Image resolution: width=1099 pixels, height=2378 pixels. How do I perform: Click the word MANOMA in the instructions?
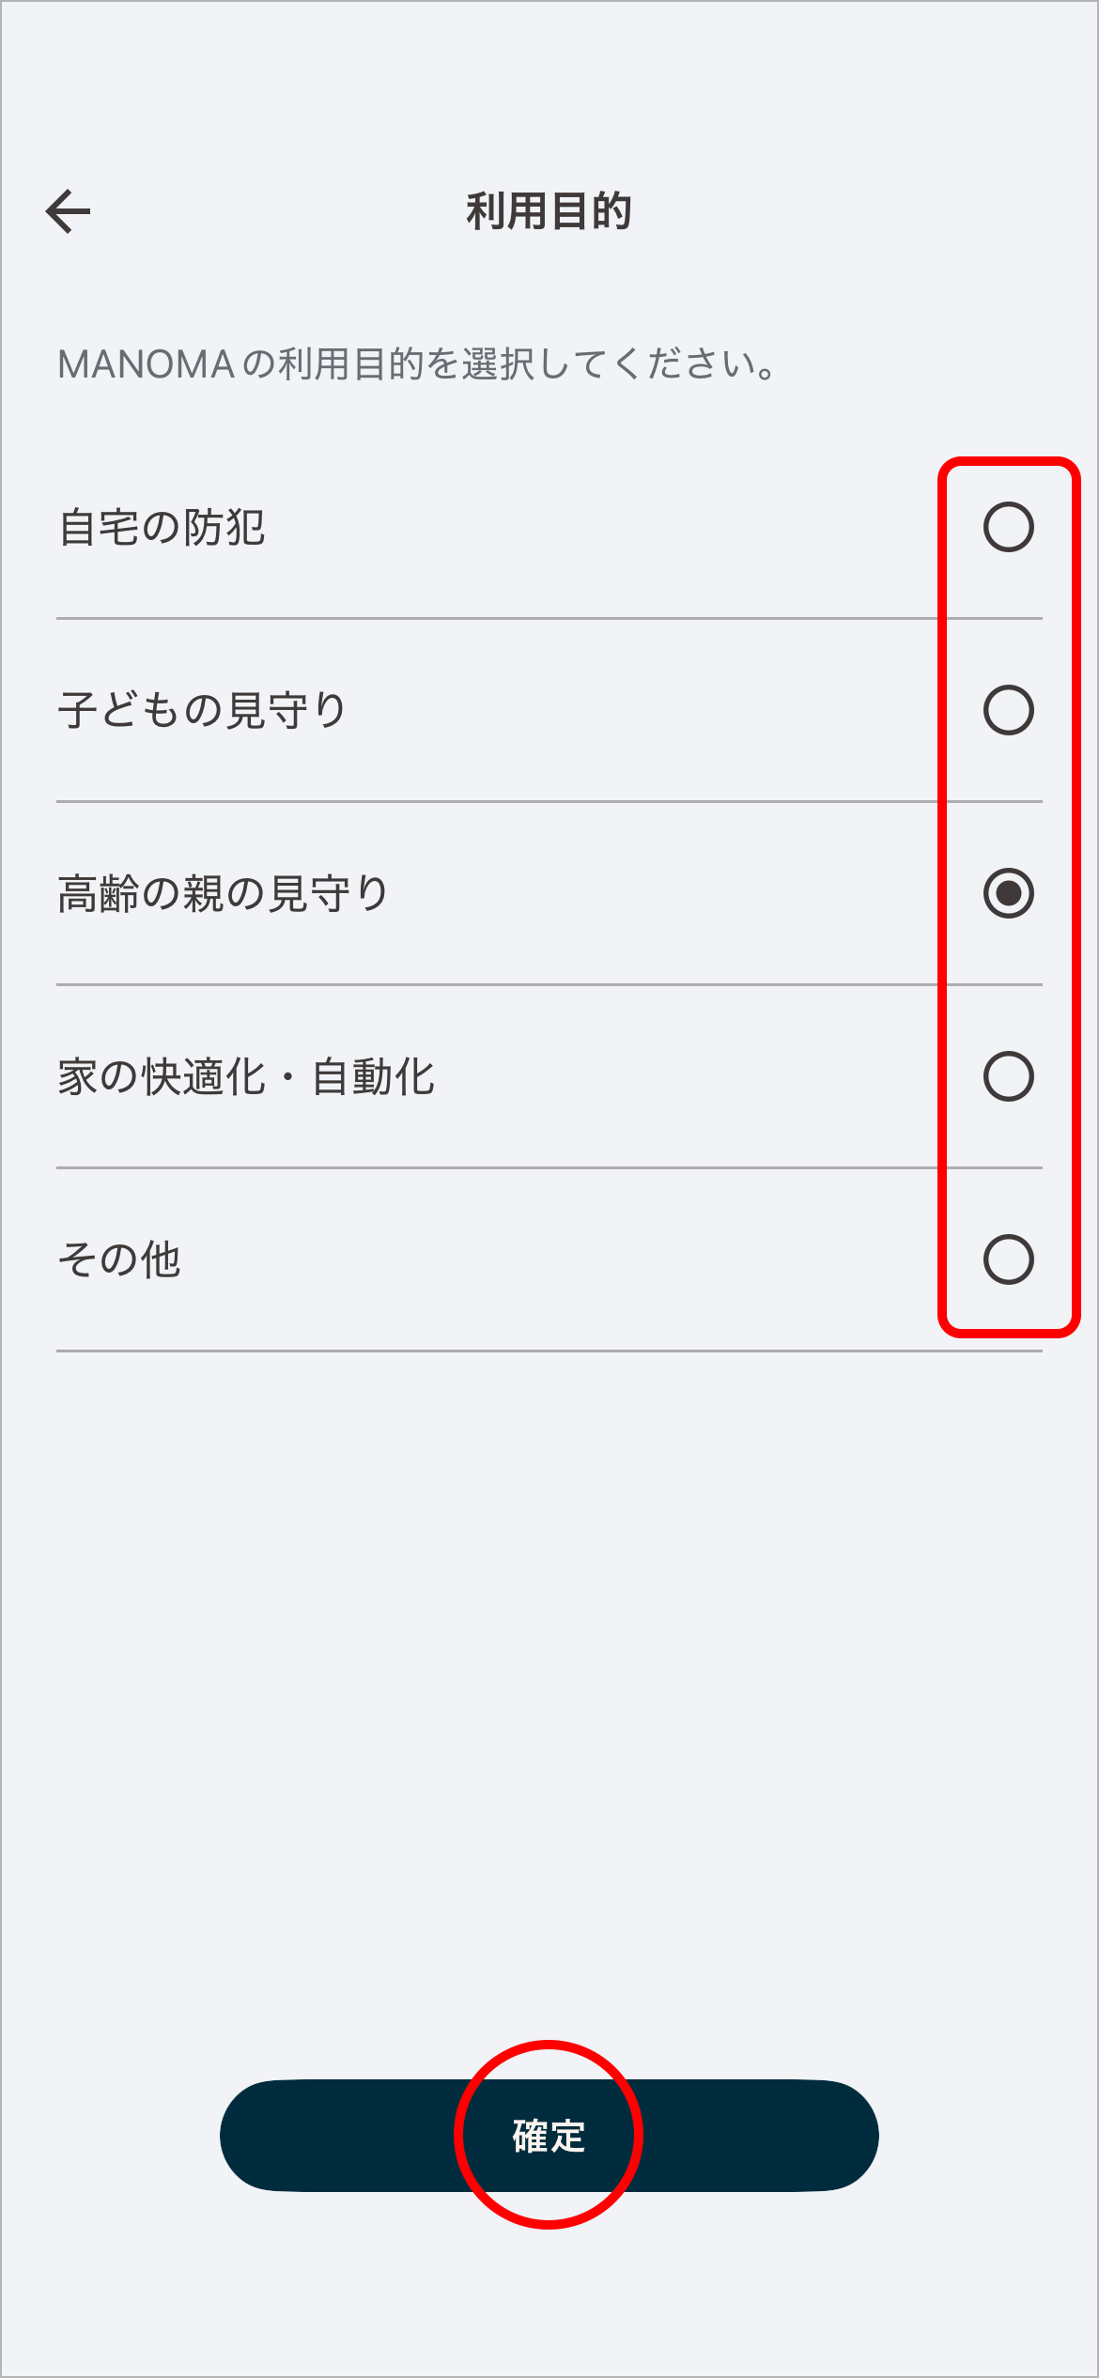click(x=146, y=364)
